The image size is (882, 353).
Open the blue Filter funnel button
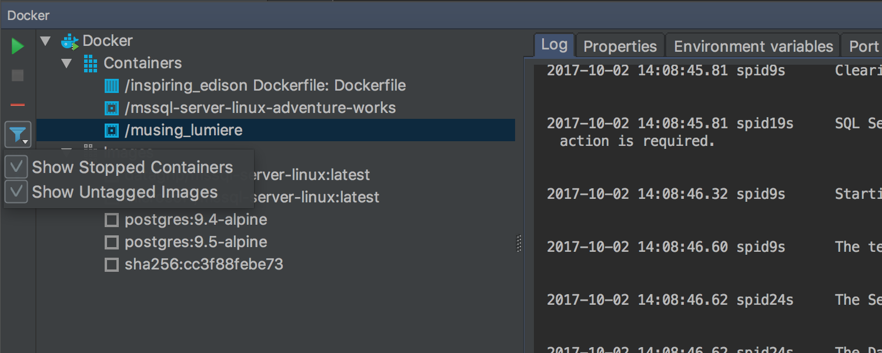18,135
